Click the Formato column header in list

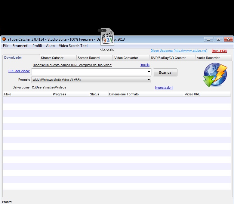pyautogui.click(x=155, y=94)
